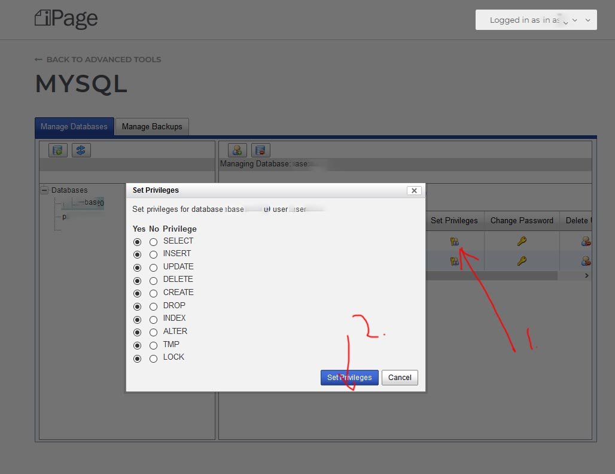
Task: Click first row Change Password key icon
Action: point(522,241)
